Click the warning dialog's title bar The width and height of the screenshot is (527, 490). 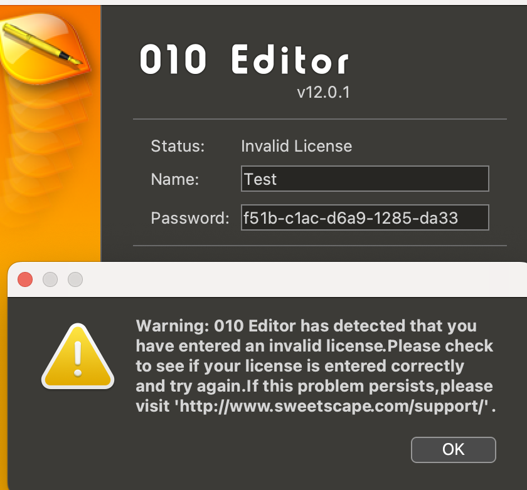point(282,279)
